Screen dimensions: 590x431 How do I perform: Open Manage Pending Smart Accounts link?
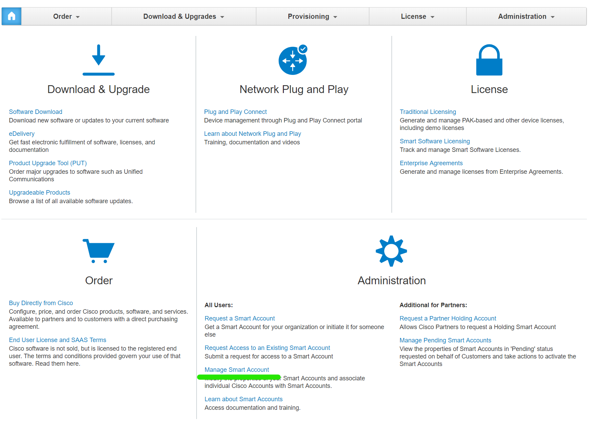click(445, 340)
